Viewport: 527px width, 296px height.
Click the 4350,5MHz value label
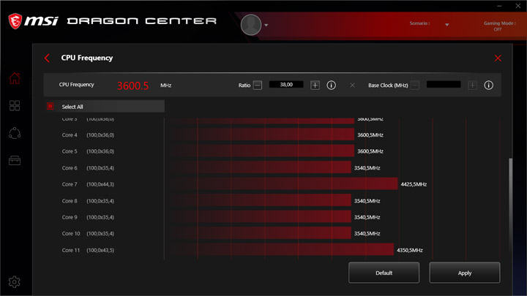410,250
